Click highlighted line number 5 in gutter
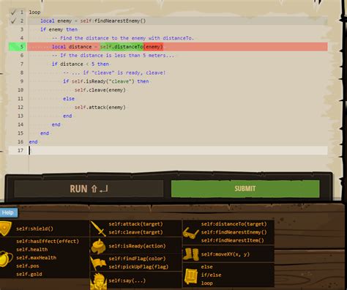The width and height of the screenshot is (347, 290). click(x=18, y=47)
